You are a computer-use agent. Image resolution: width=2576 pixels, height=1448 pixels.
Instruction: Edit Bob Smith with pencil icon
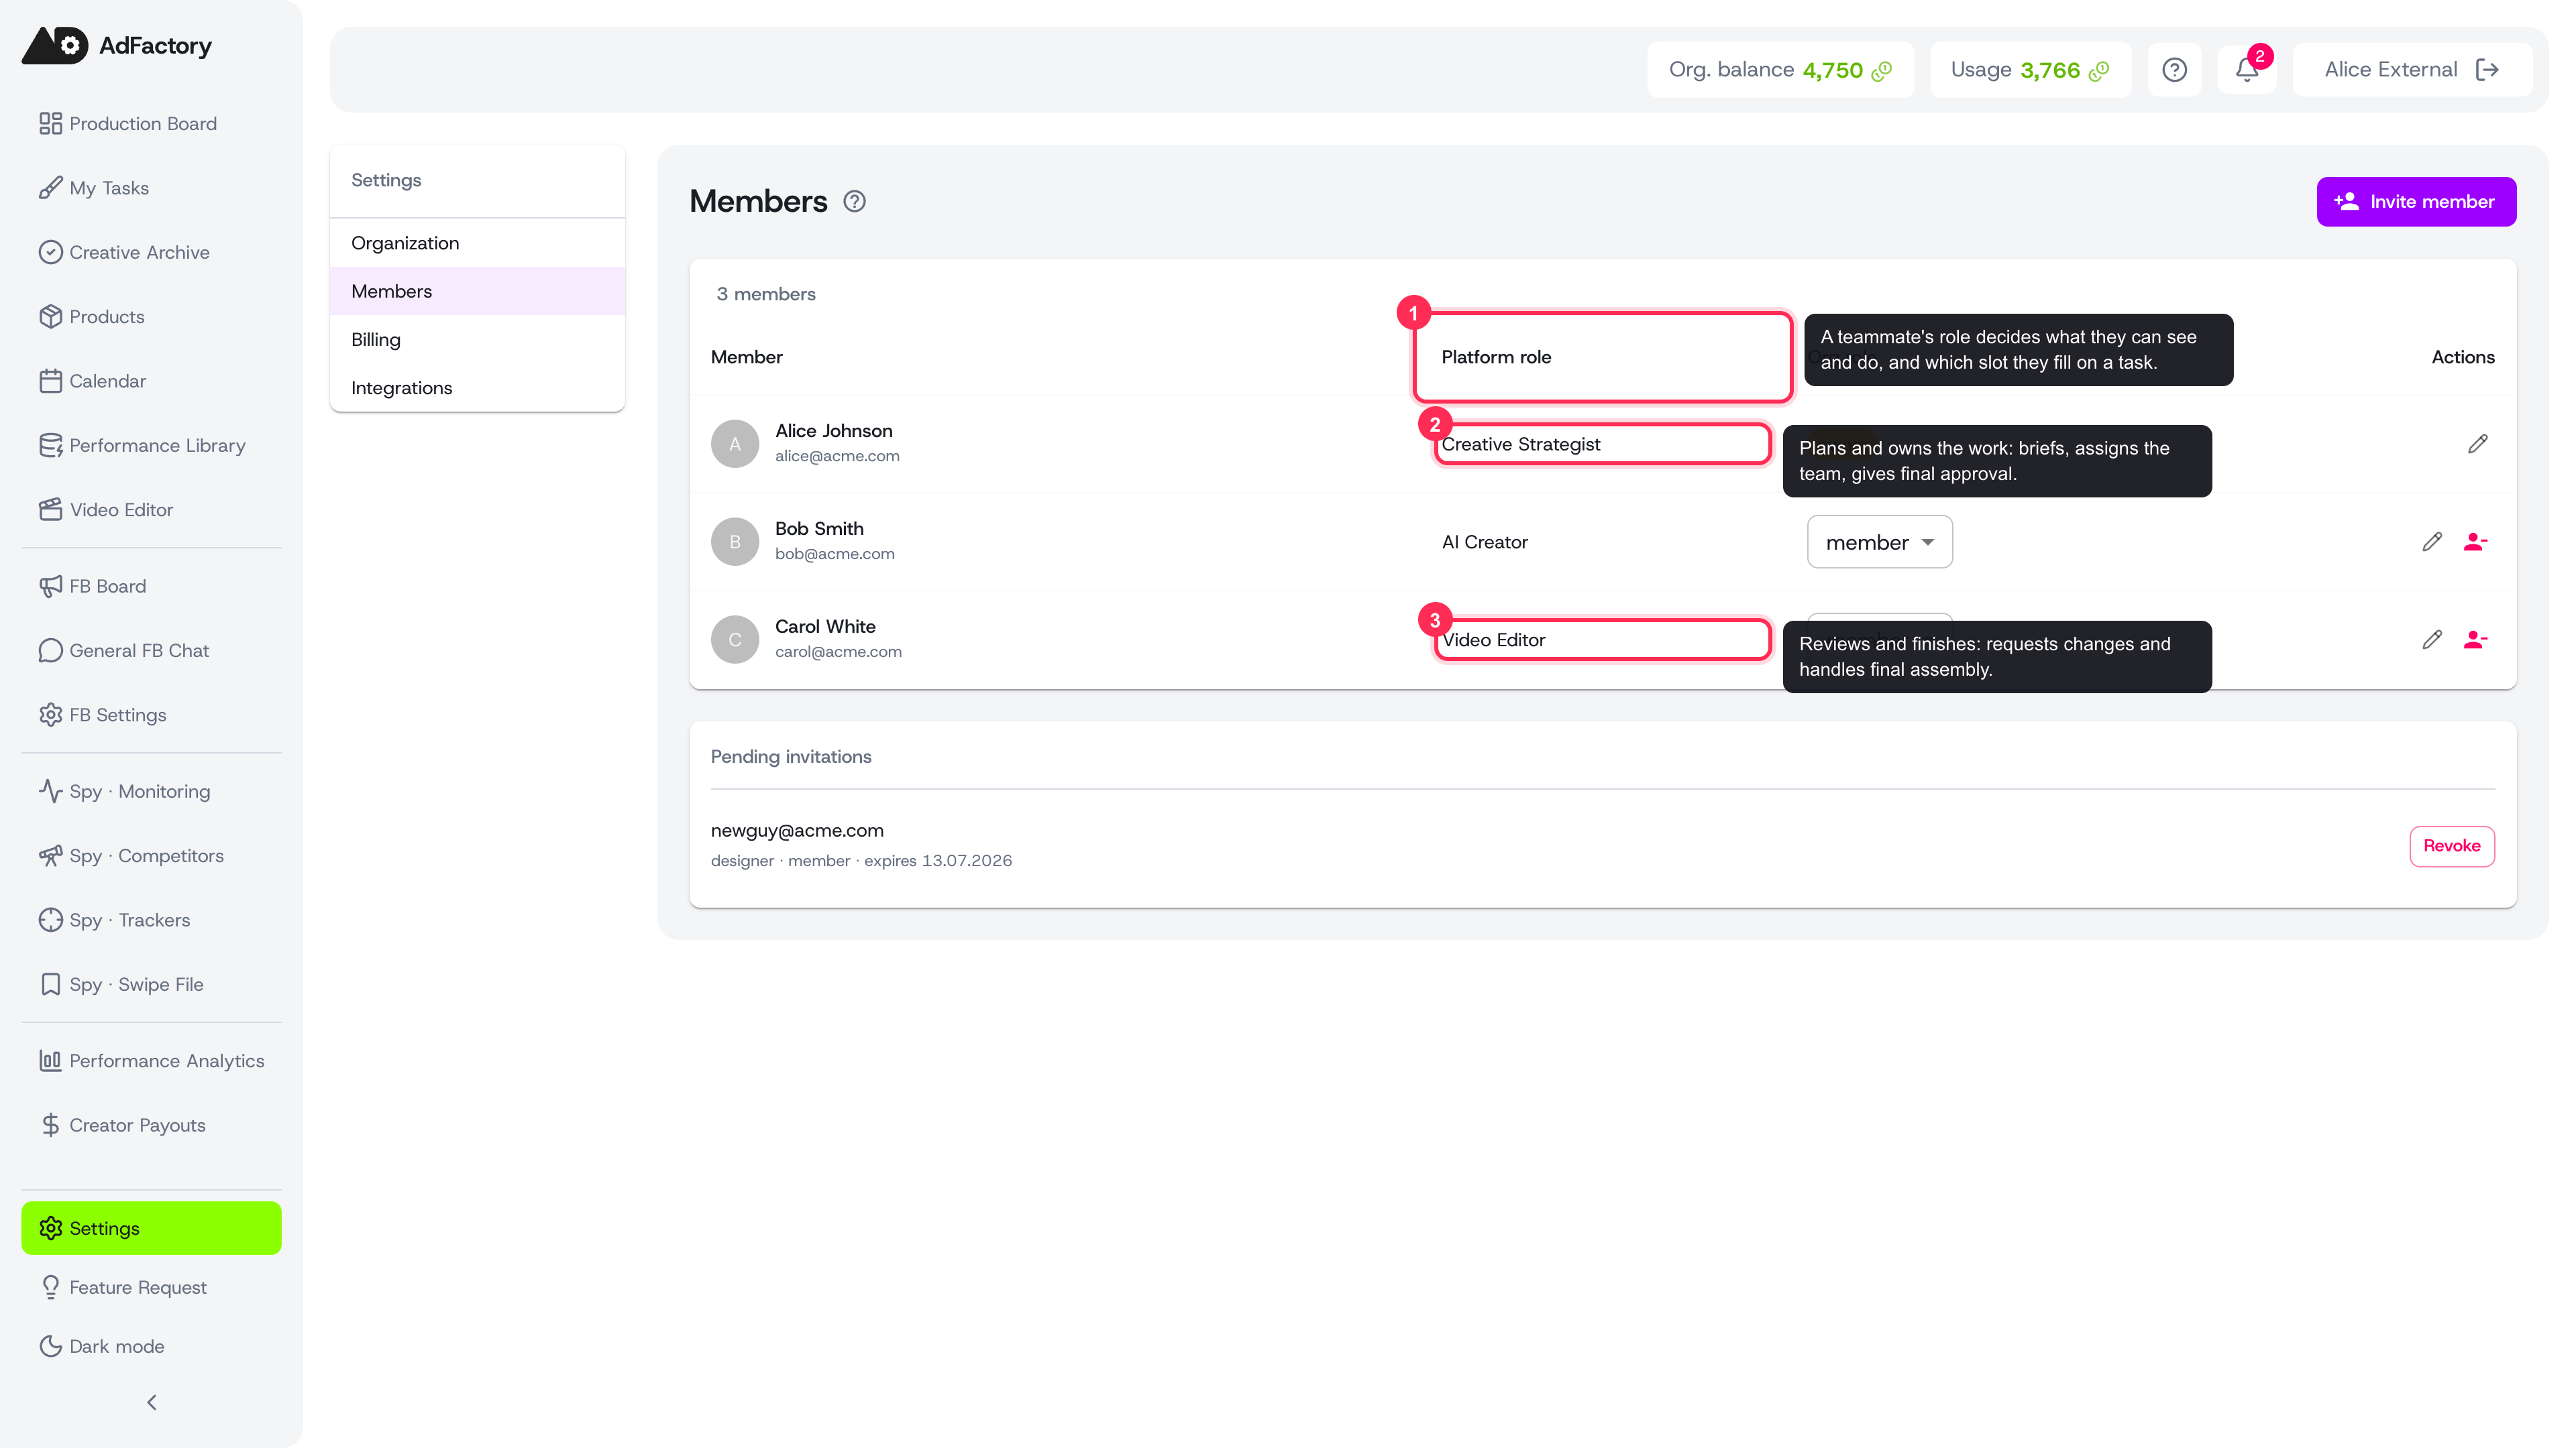(2432, 542)
